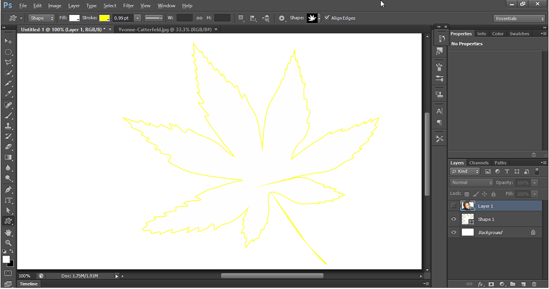Open the File menu

click(x=23, y=5)
